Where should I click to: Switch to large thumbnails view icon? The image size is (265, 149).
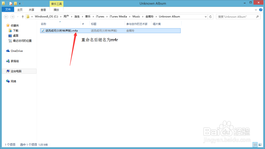tap(260, 145)
